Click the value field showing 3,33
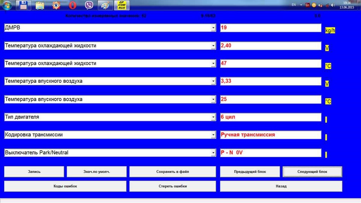Screen dimensions: 361x203 (x=270, y=81)
